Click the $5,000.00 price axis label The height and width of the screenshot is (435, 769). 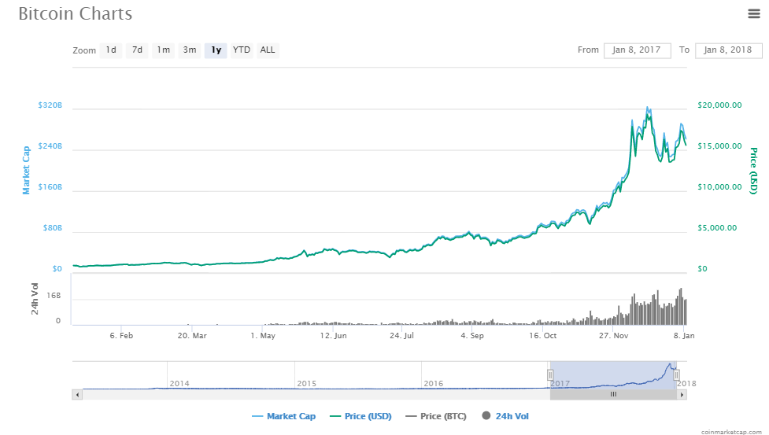tap(717, 228)
